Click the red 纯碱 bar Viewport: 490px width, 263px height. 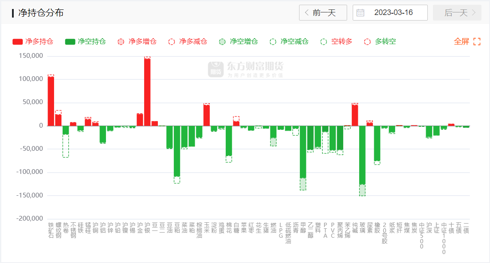[x=355, y=115]
